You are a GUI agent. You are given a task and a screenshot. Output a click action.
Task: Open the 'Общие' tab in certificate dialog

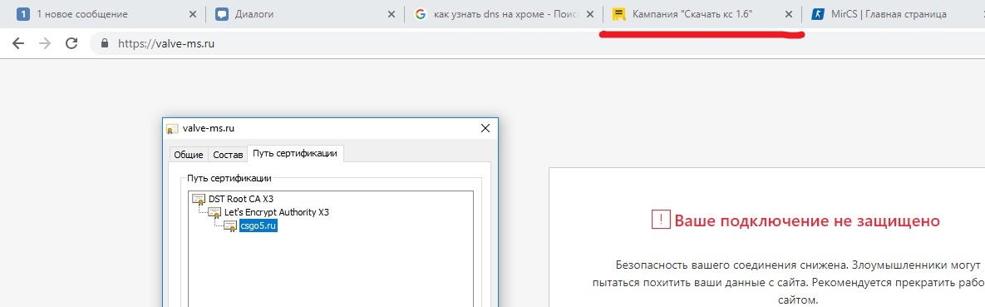(x=189, y=154)
